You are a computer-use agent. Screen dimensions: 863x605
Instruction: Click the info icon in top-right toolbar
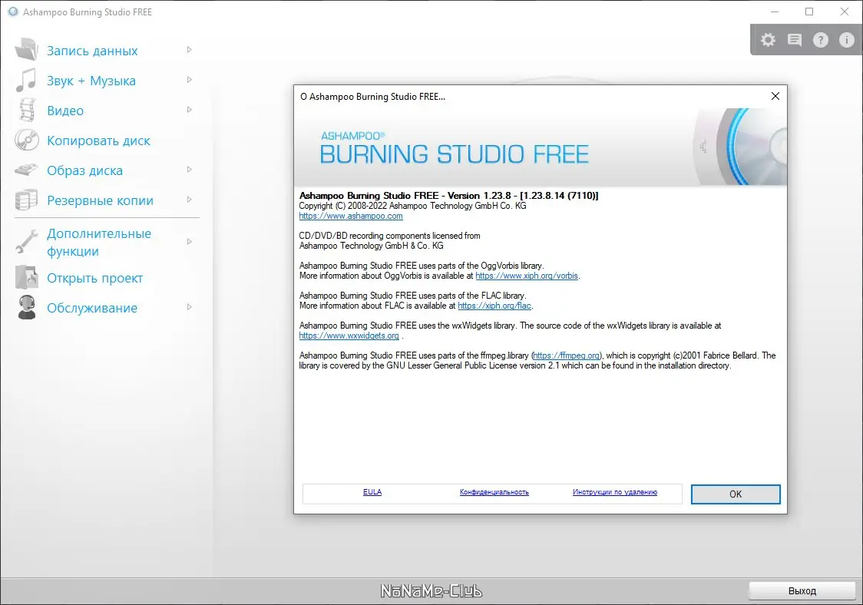click(846, 40)
